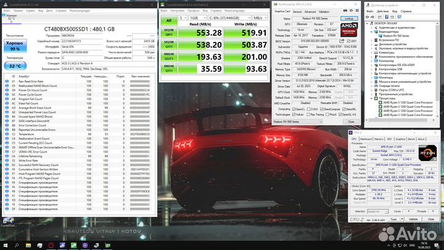Click the GPU-Z green card taskbar icon
The width and height of the screenshot is (444, 250).
click(x=108, y=245)
